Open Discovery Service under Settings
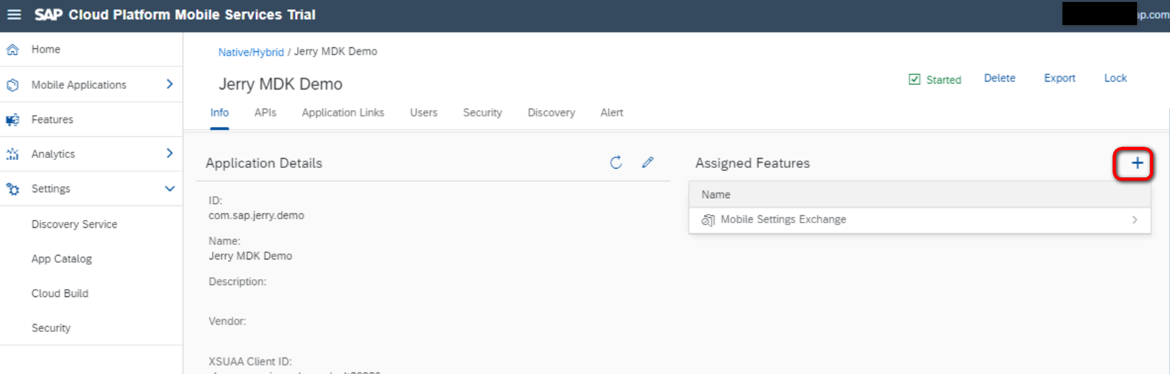The width and height of the screenshot is (1170, 374). pyautogui.click(x=75, y=225)
